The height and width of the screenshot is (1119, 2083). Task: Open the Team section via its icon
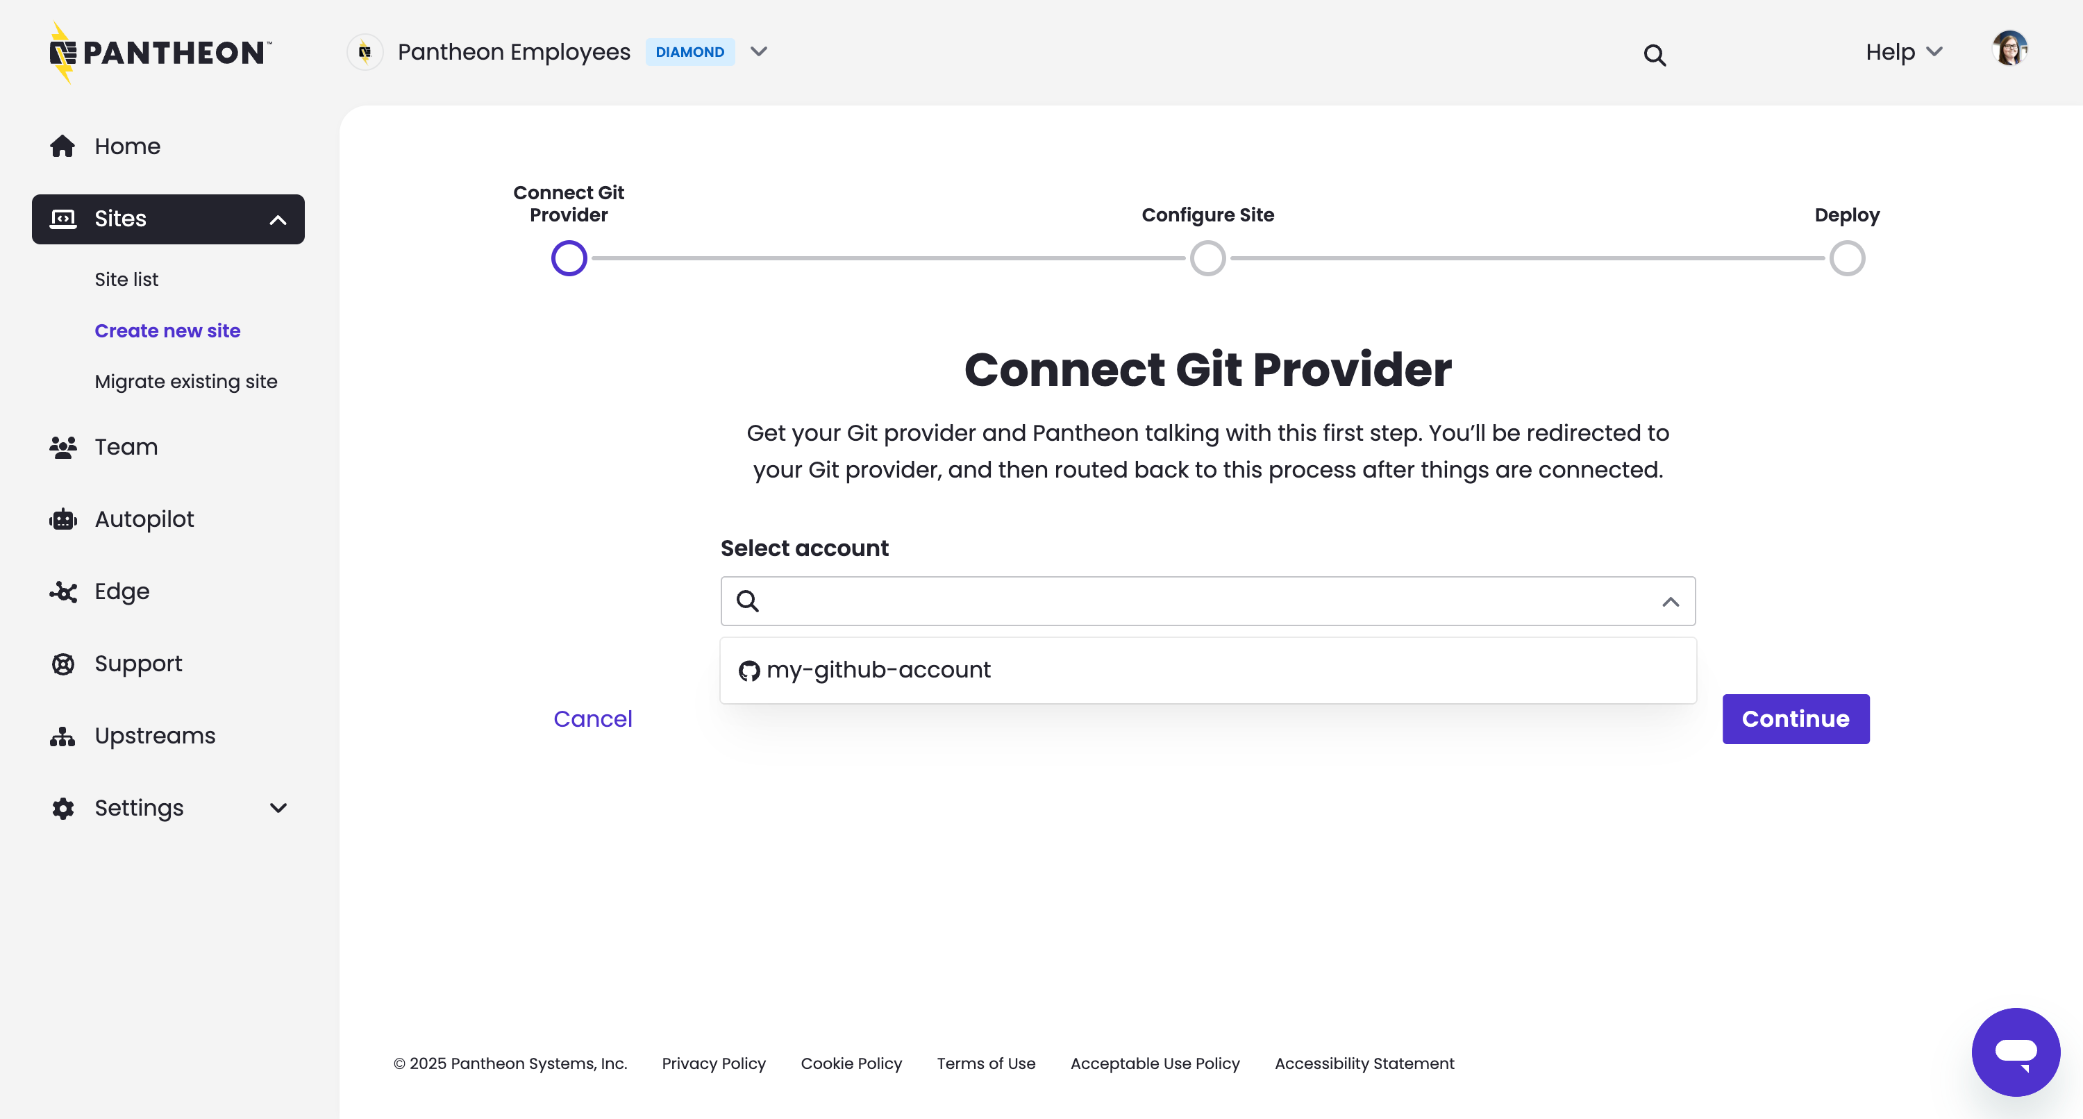[x=63, y=447]
